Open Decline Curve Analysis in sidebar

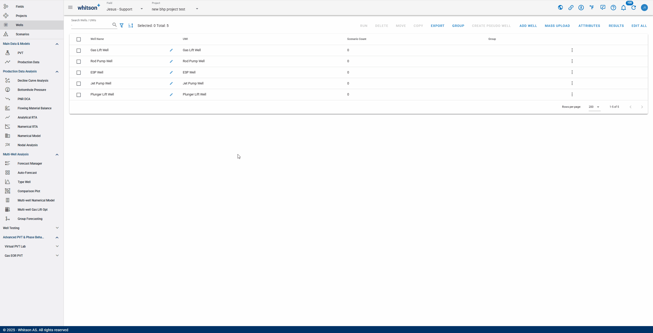(x=33, y=81)
